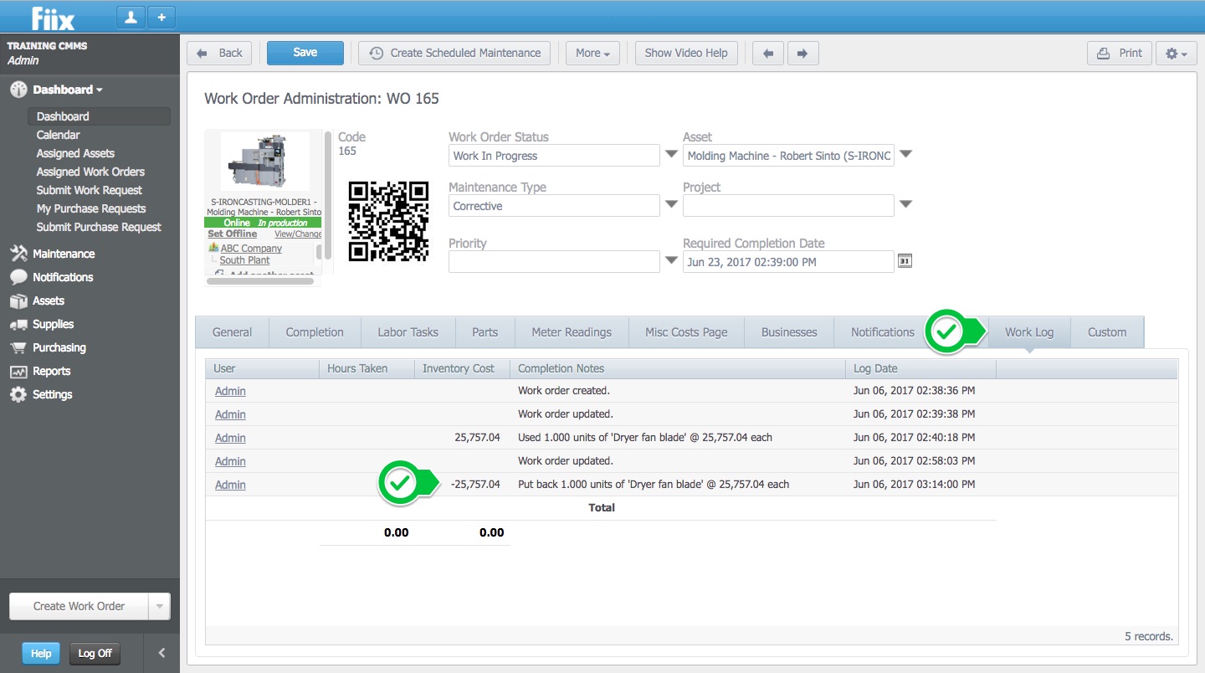Click the Maintenance wrench icon in sidebar
Viewport: 1205px width, 673px height.
(18, 254)
